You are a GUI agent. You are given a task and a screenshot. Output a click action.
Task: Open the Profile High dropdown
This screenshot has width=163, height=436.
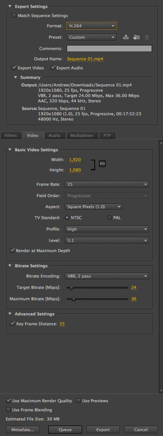[x=107, y=229]
